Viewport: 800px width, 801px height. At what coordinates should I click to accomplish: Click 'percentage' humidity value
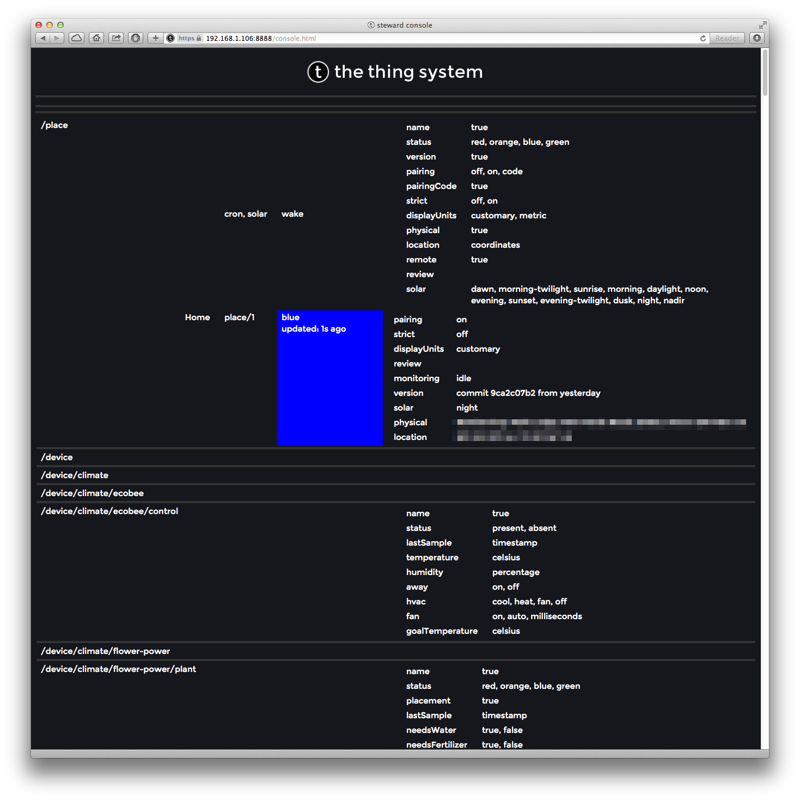coord(516,572)
